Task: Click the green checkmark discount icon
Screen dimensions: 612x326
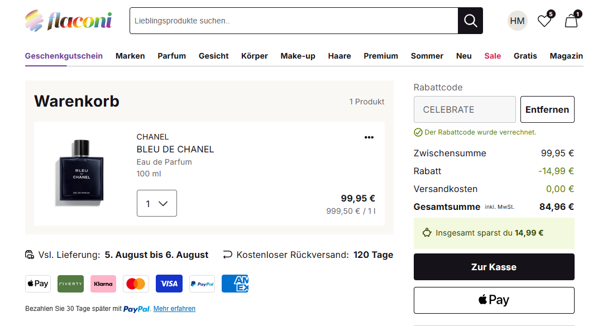Action: [x=418, y=133]
